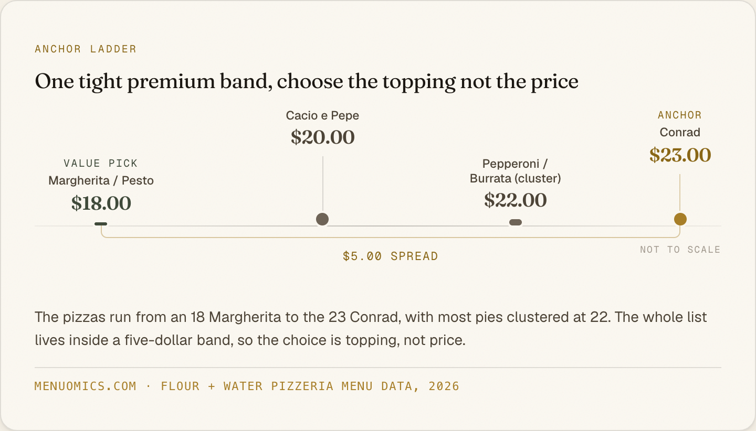Click the description paragraph about pizzas
Viewport: 756px width, 431px height.
pos(371,329)
